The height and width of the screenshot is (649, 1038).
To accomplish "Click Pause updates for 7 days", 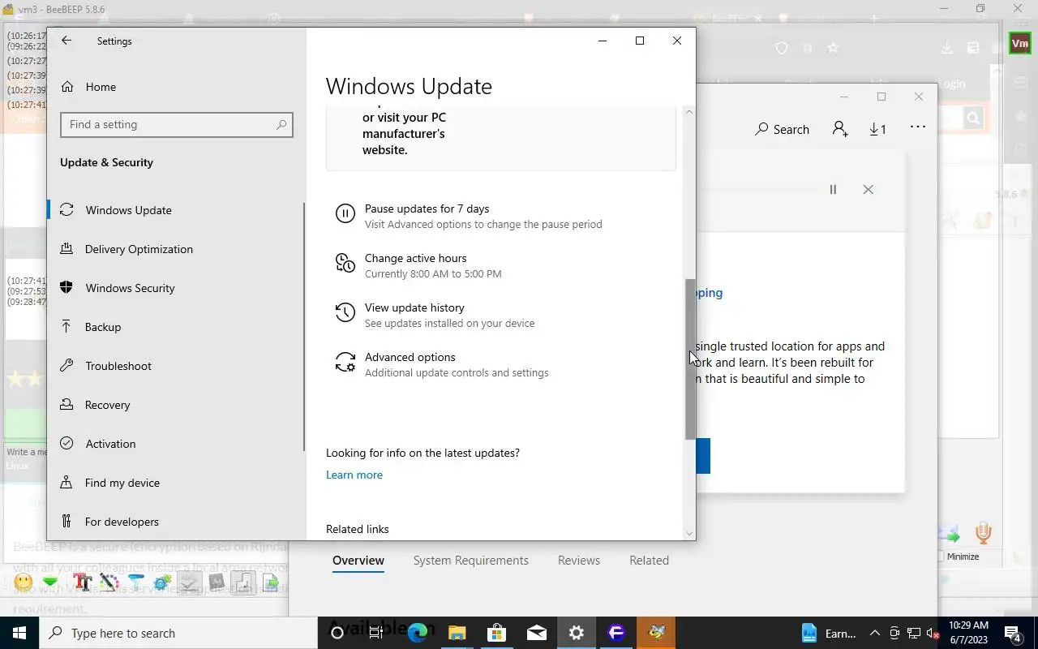I will [427, 208].
